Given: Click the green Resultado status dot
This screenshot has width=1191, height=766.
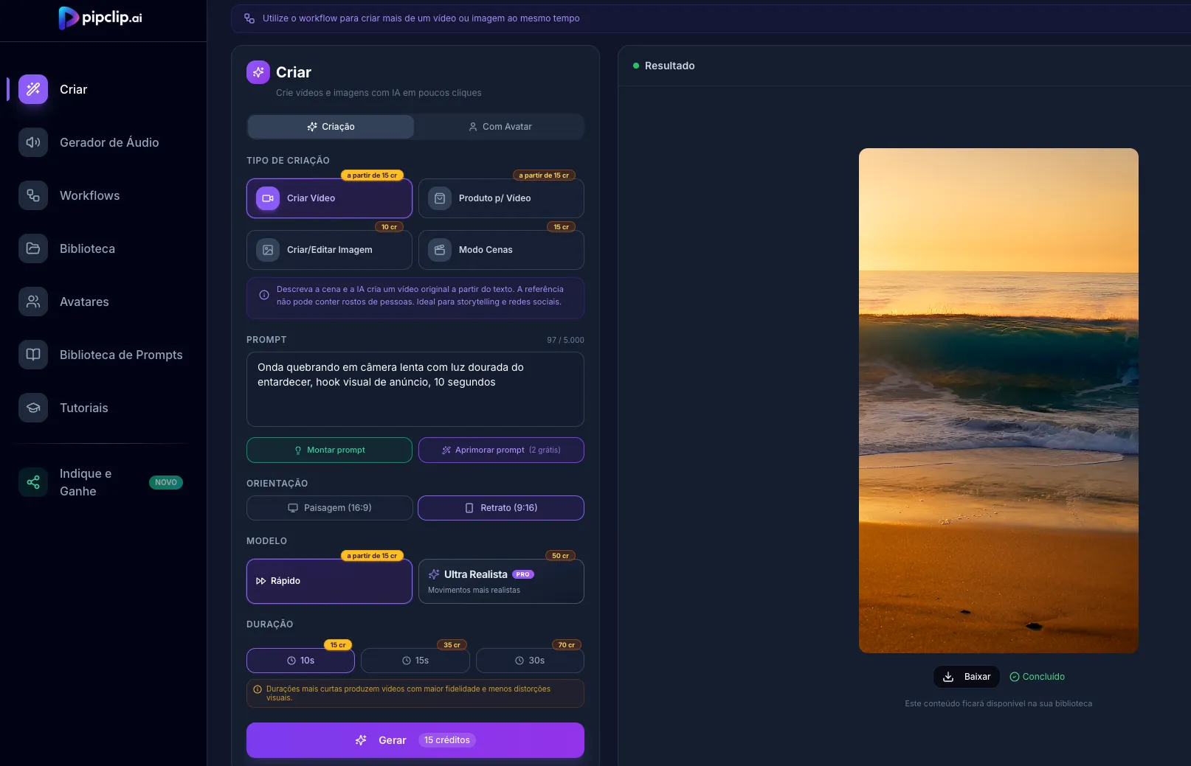Looking at the screenshot, I should pos(636,66).
